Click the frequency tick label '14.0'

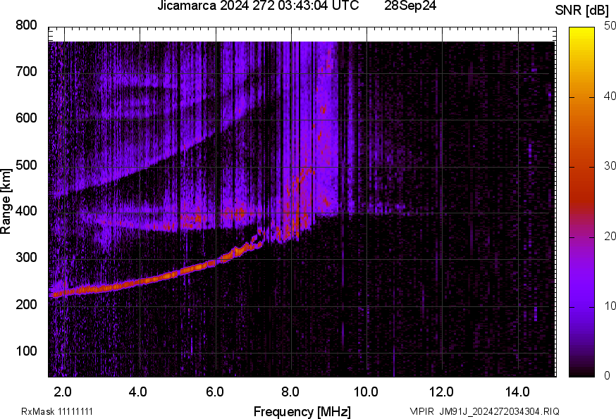[517, 392]
